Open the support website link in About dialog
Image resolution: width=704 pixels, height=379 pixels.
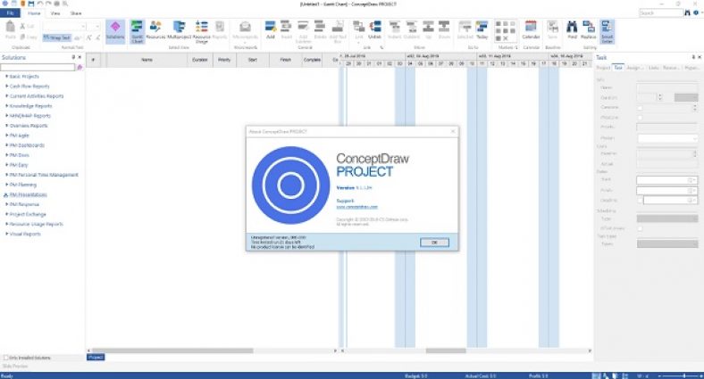(357, 207)
